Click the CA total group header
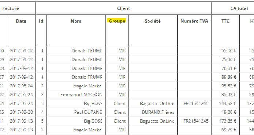 (239, 8)
